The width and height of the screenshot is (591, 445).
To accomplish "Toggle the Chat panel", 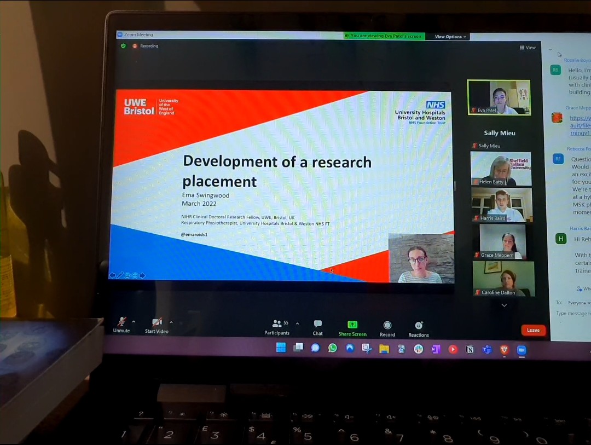I will [318, 328].
